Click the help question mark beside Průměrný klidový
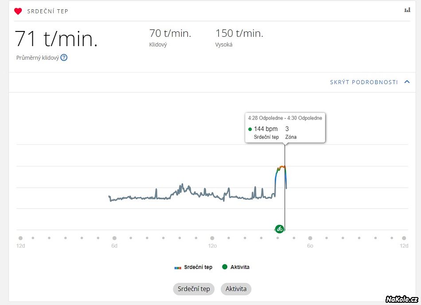The height and width of the screenshot is (305, 421). click(x=64, y=58)
